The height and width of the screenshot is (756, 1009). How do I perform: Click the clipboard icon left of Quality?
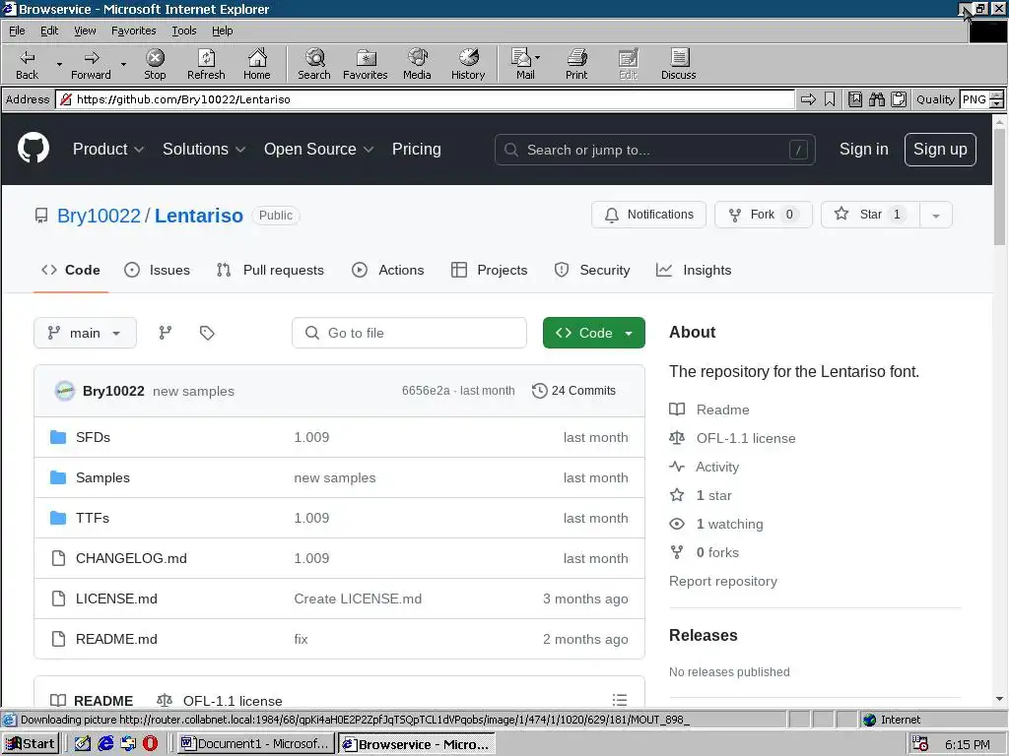tap(899, 99)
